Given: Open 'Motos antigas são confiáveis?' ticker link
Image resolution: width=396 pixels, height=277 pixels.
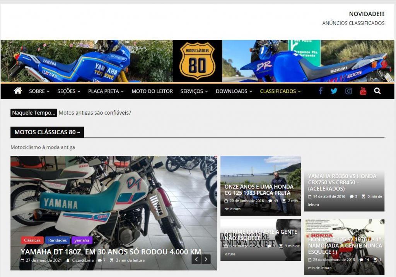Looking at the screenshot, I should [x=95, y=113].
